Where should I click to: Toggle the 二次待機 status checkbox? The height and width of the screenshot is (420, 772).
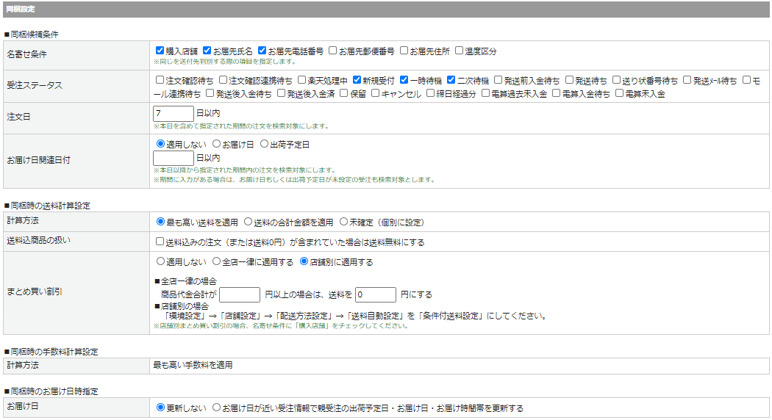tap(451, 80)
